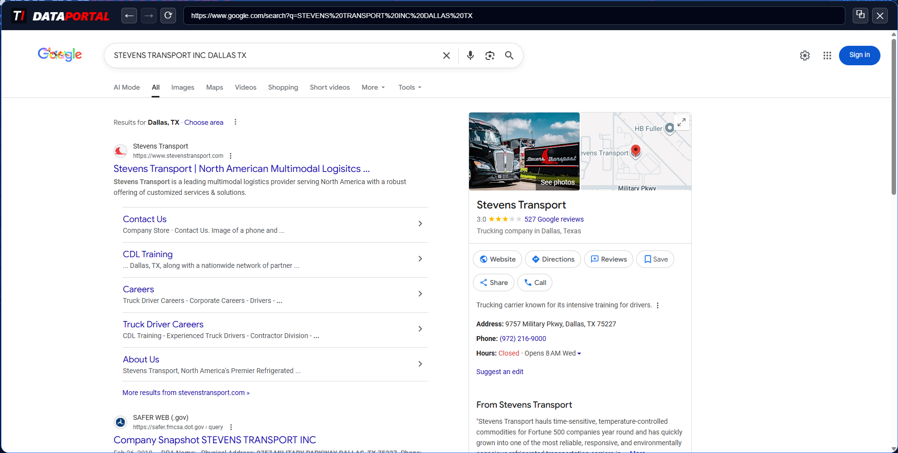
Task: Select the Suggest an edit link
Action: click(x=499, y=372)
